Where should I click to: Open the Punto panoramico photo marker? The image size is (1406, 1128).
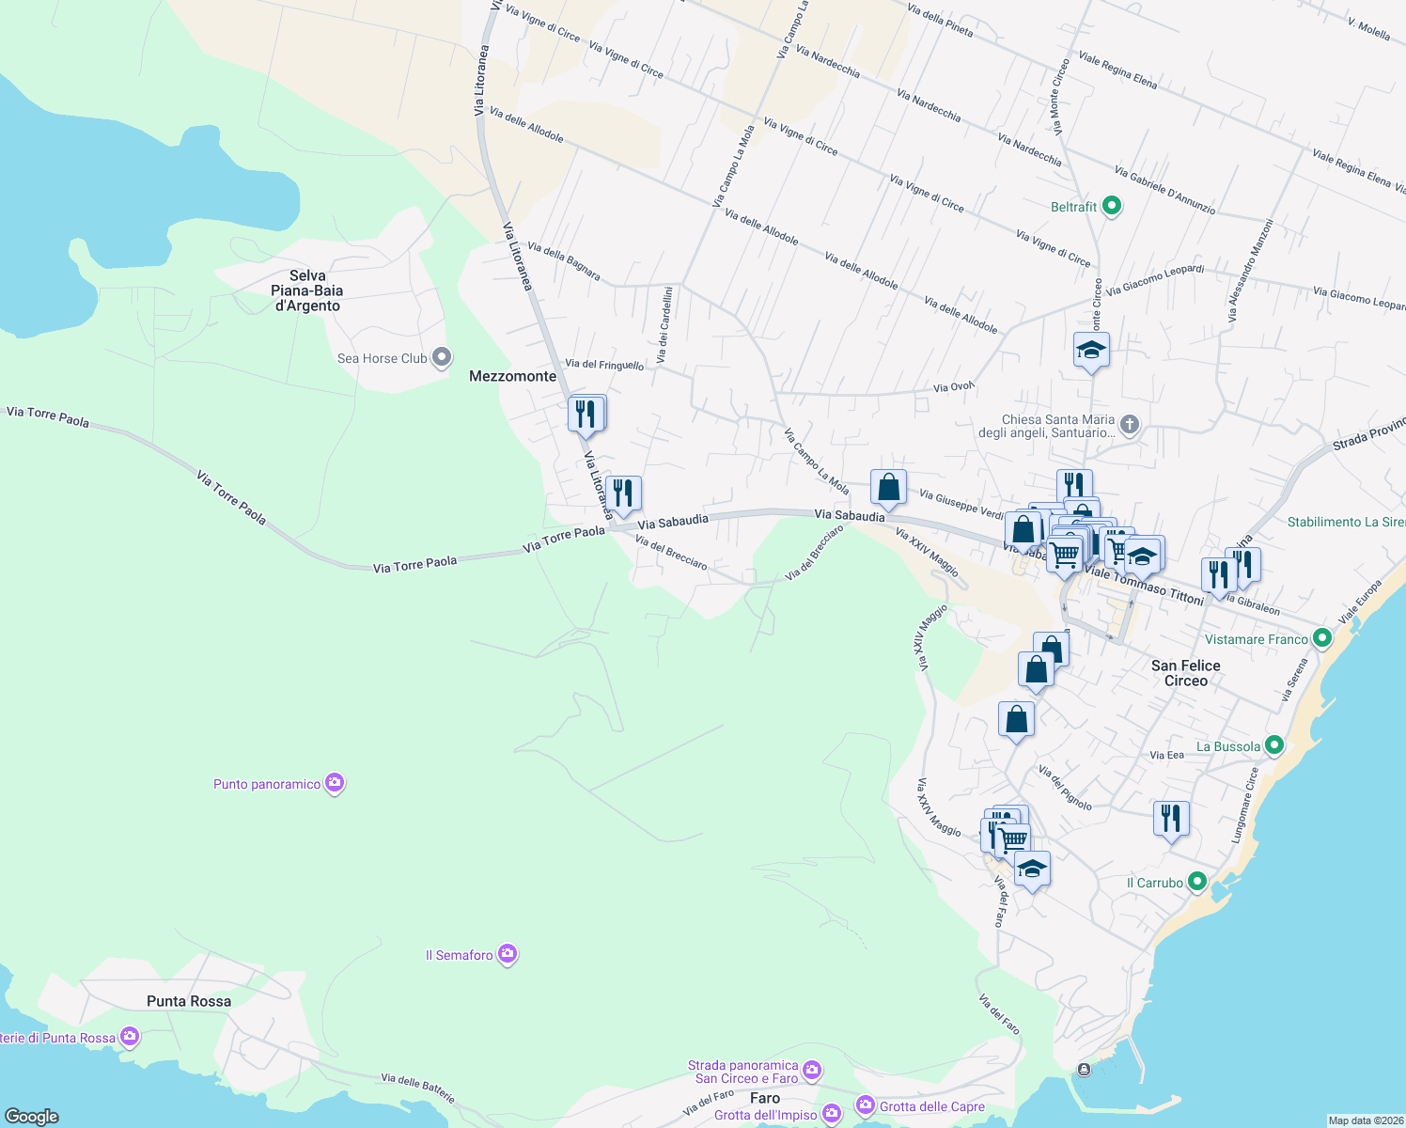[x=334, y=783]
